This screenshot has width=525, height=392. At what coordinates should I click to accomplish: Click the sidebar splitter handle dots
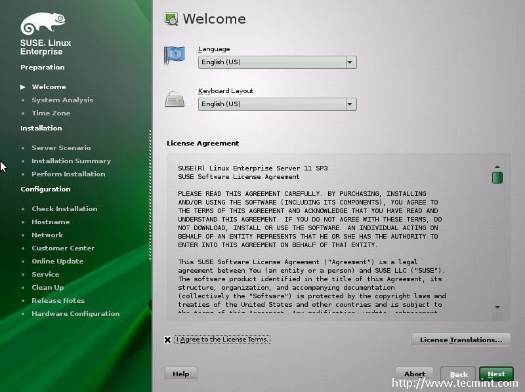coord(150,195)
